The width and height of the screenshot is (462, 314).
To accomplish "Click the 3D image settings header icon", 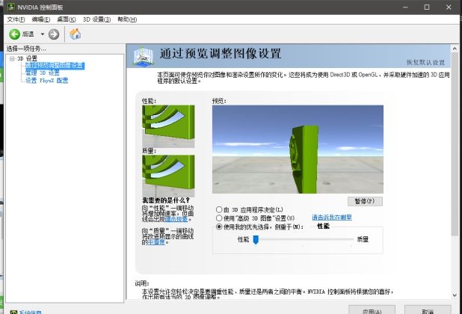I will click(143, 55).
